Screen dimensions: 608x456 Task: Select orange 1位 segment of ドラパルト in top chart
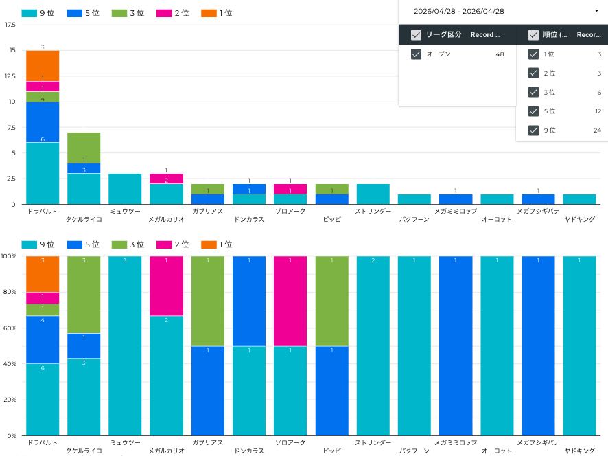click(x=43, y=65)
